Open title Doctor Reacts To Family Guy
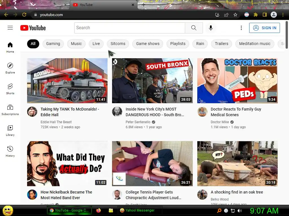 click(x=236, y=112)
